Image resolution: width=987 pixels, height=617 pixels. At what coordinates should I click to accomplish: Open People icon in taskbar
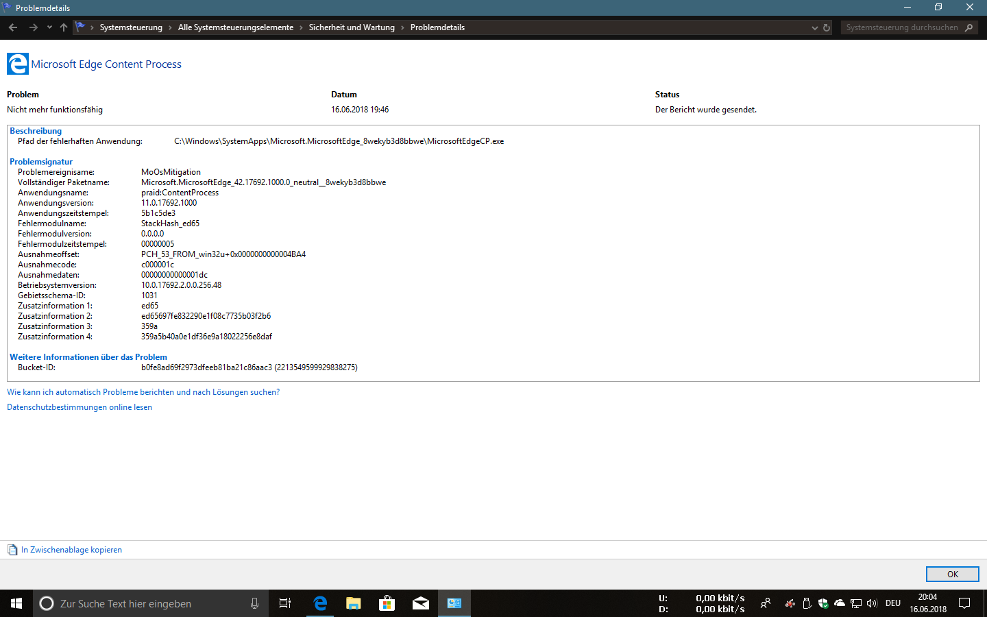point(766,603)
